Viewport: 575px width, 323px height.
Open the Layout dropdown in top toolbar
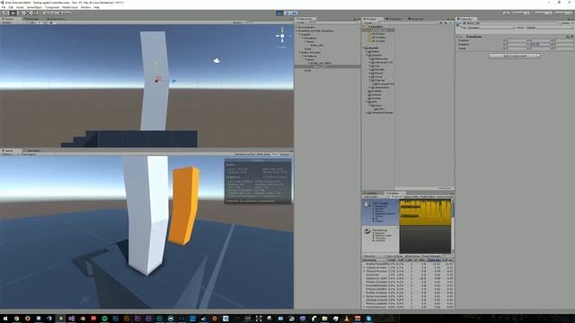[563, 13]
